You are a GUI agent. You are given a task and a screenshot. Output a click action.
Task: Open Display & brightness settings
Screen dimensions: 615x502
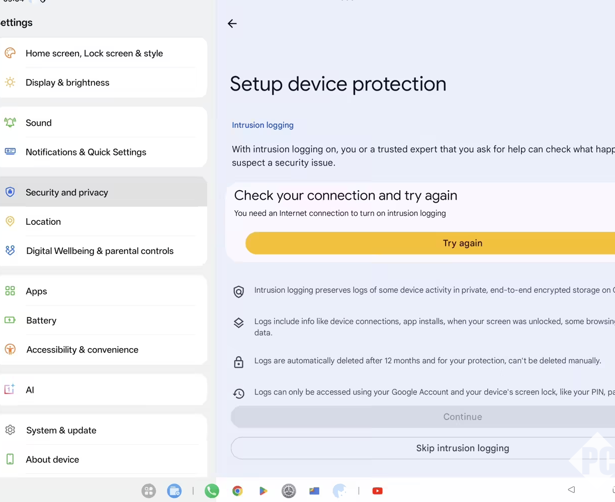coord(67,82)
